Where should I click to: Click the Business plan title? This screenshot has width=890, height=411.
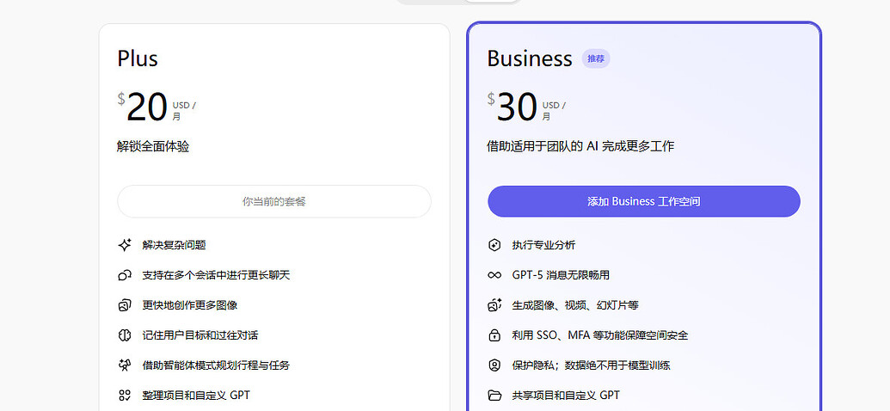(x=530, y=58)
